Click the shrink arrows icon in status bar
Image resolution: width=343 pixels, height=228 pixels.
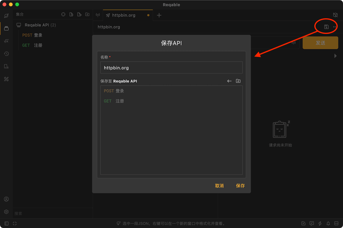pyautogui.click(x=15, y=223)
